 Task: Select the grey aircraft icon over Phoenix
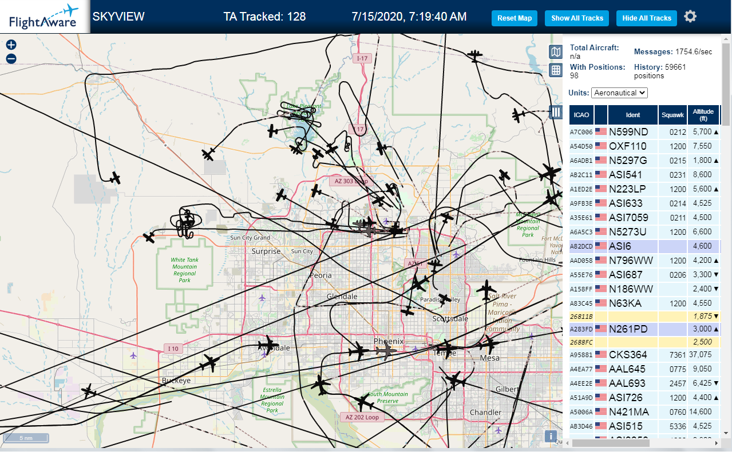coord(386,351)
